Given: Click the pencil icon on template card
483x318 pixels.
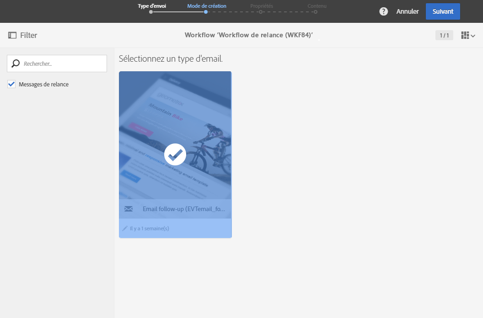Looking at the screenshot, I should click(x=125, y=228).
